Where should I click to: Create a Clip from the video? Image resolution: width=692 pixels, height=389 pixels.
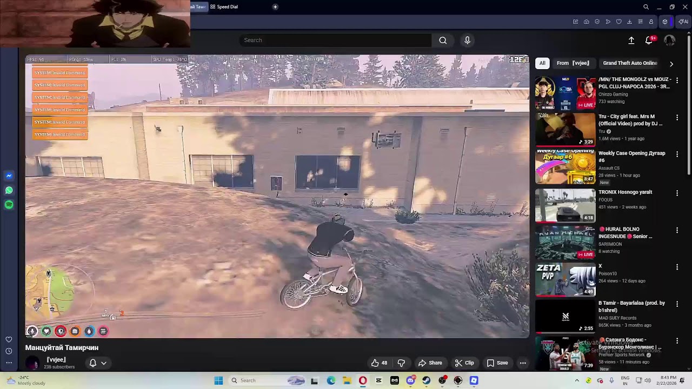tap(464, 363)
